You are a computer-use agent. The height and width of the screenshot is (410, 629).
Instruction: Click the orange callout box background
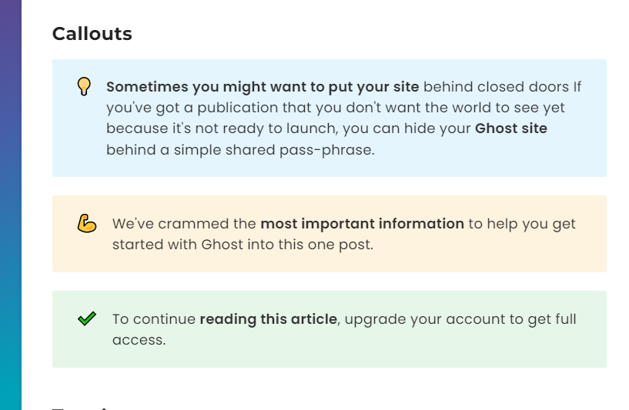coord(330,234)
